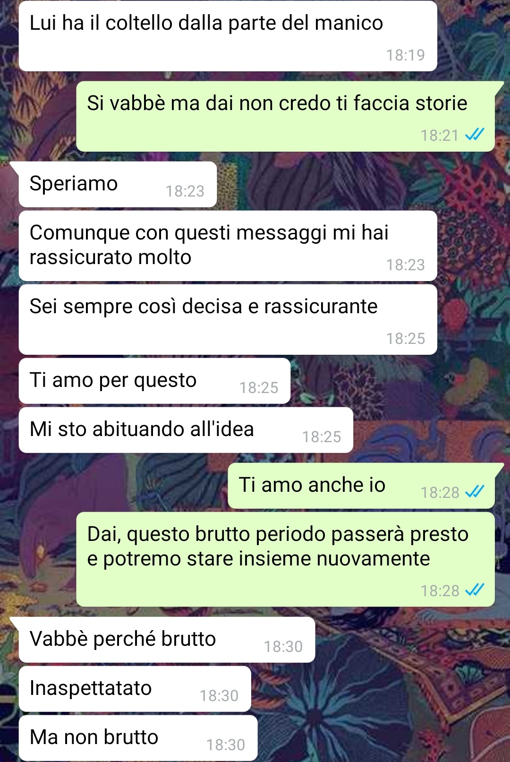Select 'Comunque con questi messaggi mi hai rassicurato molto'
The height and width of the screenshot is (762, 510).
[228, 246]
